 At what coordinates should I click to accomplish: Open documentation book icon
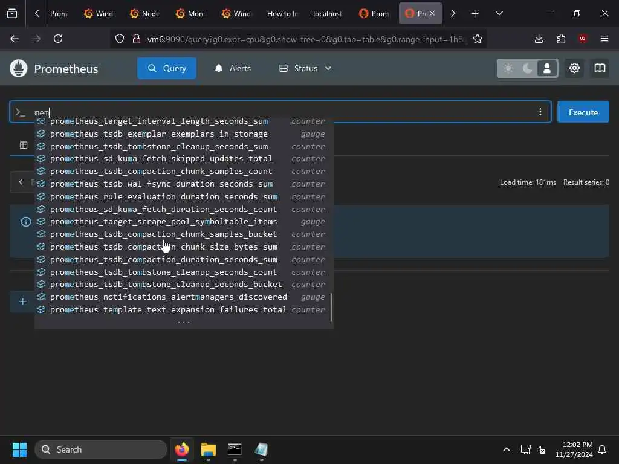tap(600, 68)
